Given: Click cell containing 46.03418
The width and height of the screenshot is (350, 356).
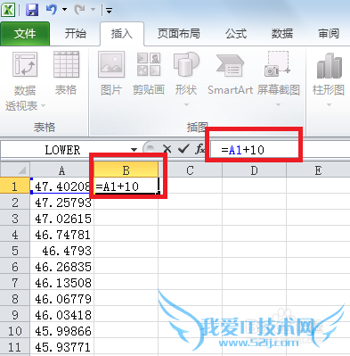Looking at the screenshot, I should (x=61, y=315).
